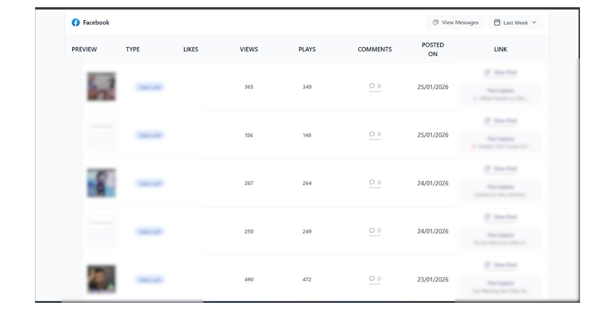599x310 pixels.
Task: Open the Last Week date range dropdown
Action: (x=515, y=23)
